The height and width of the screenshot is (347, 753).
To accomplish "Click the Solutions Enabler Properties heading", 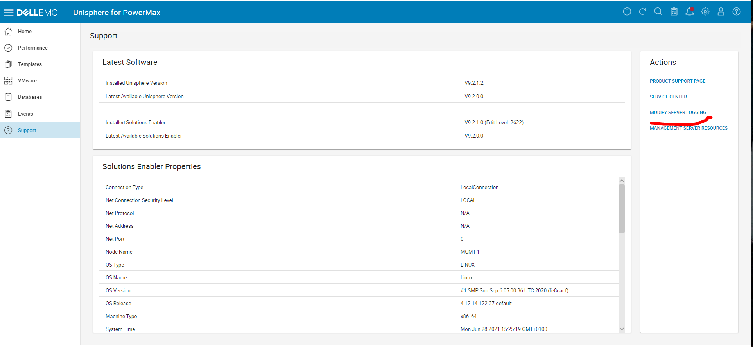I will point(151,166).
